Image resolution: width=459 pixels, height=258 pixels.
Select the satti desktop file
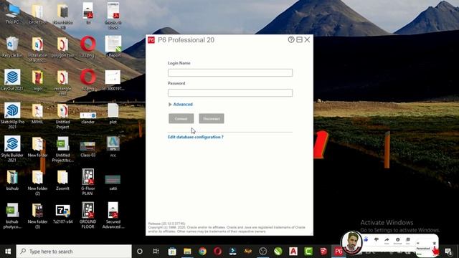113,182
